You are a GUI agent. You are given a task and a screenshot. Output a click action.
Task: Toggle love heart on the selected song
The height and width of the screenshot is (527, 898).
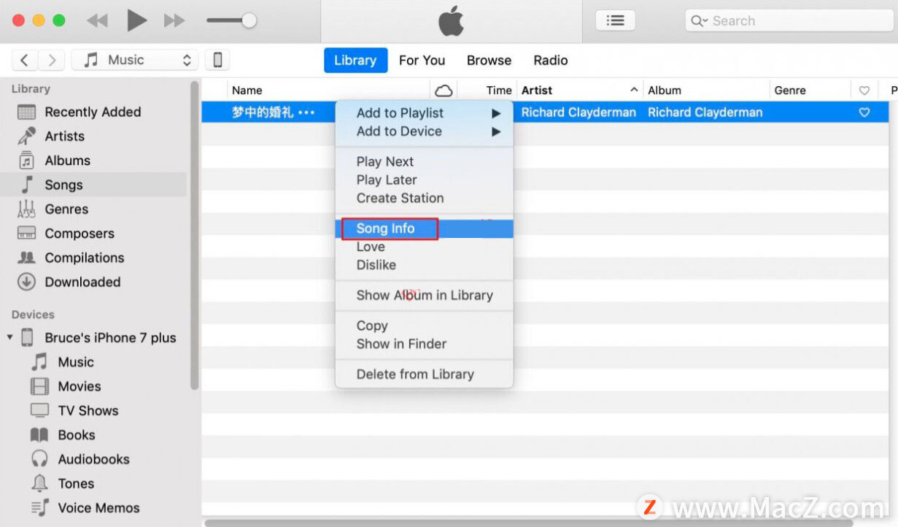tap(864, 112)
